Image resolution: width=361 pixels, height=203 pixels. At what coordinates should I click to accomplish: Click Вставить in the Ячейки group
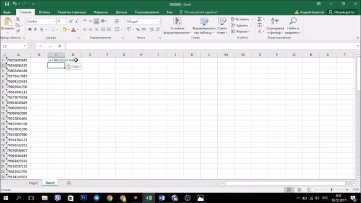242,19
